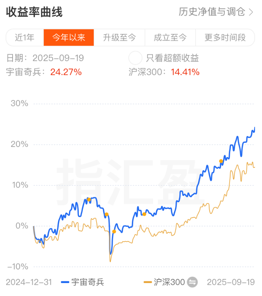The image size is (262, 296).
Task: Toggle the 只看超额收益 radio circle
Action: coord(135,58)
